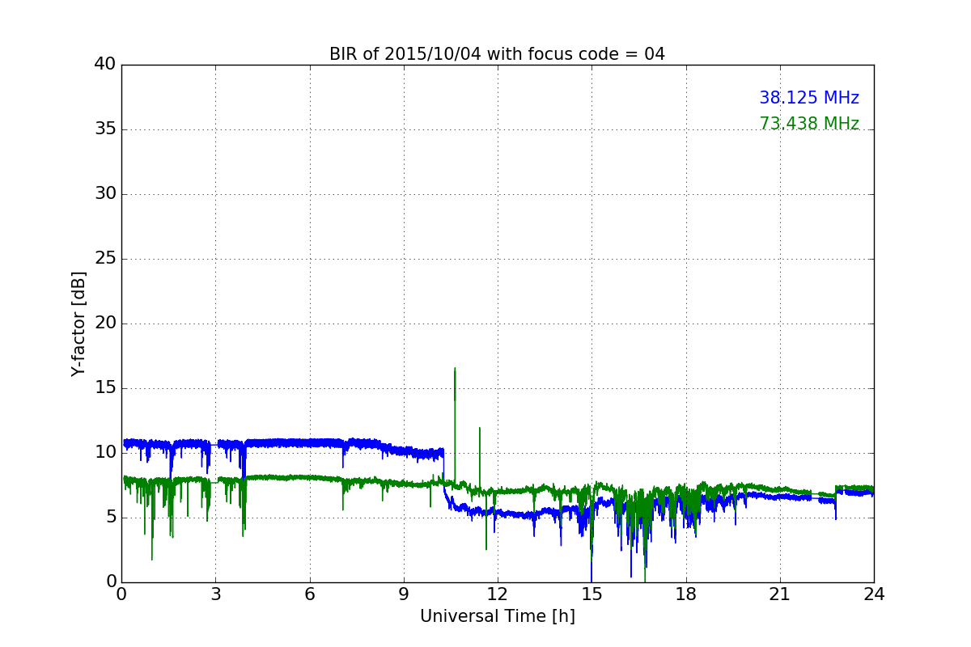Viewport: 971px width, 647px height.
Task: Click the y-axis tick label '40'
Action: tap(105, 65)
